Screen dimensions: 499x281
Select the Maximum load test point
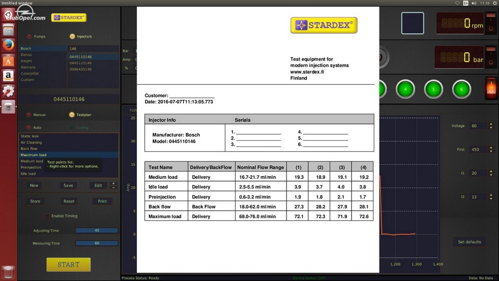(69, 155)
